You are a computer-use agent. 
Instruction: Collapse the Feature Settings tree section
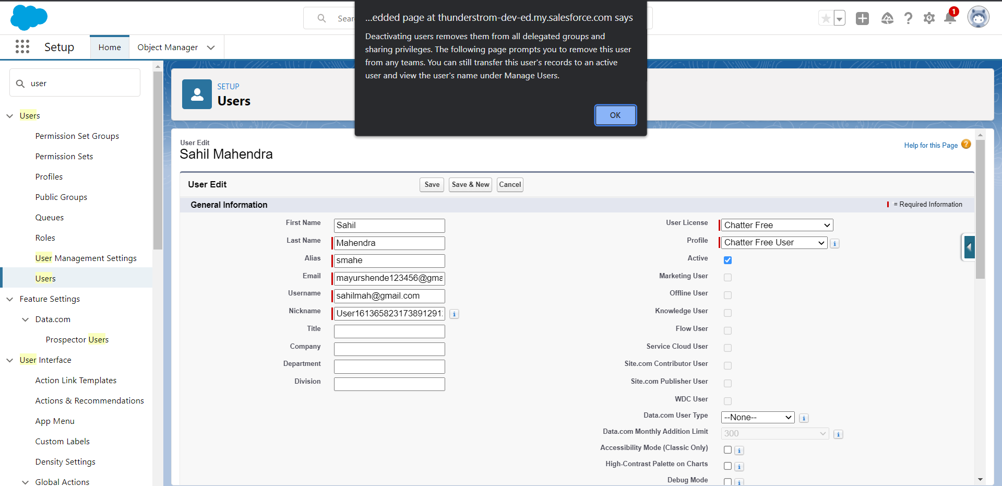tap(10, 299)
